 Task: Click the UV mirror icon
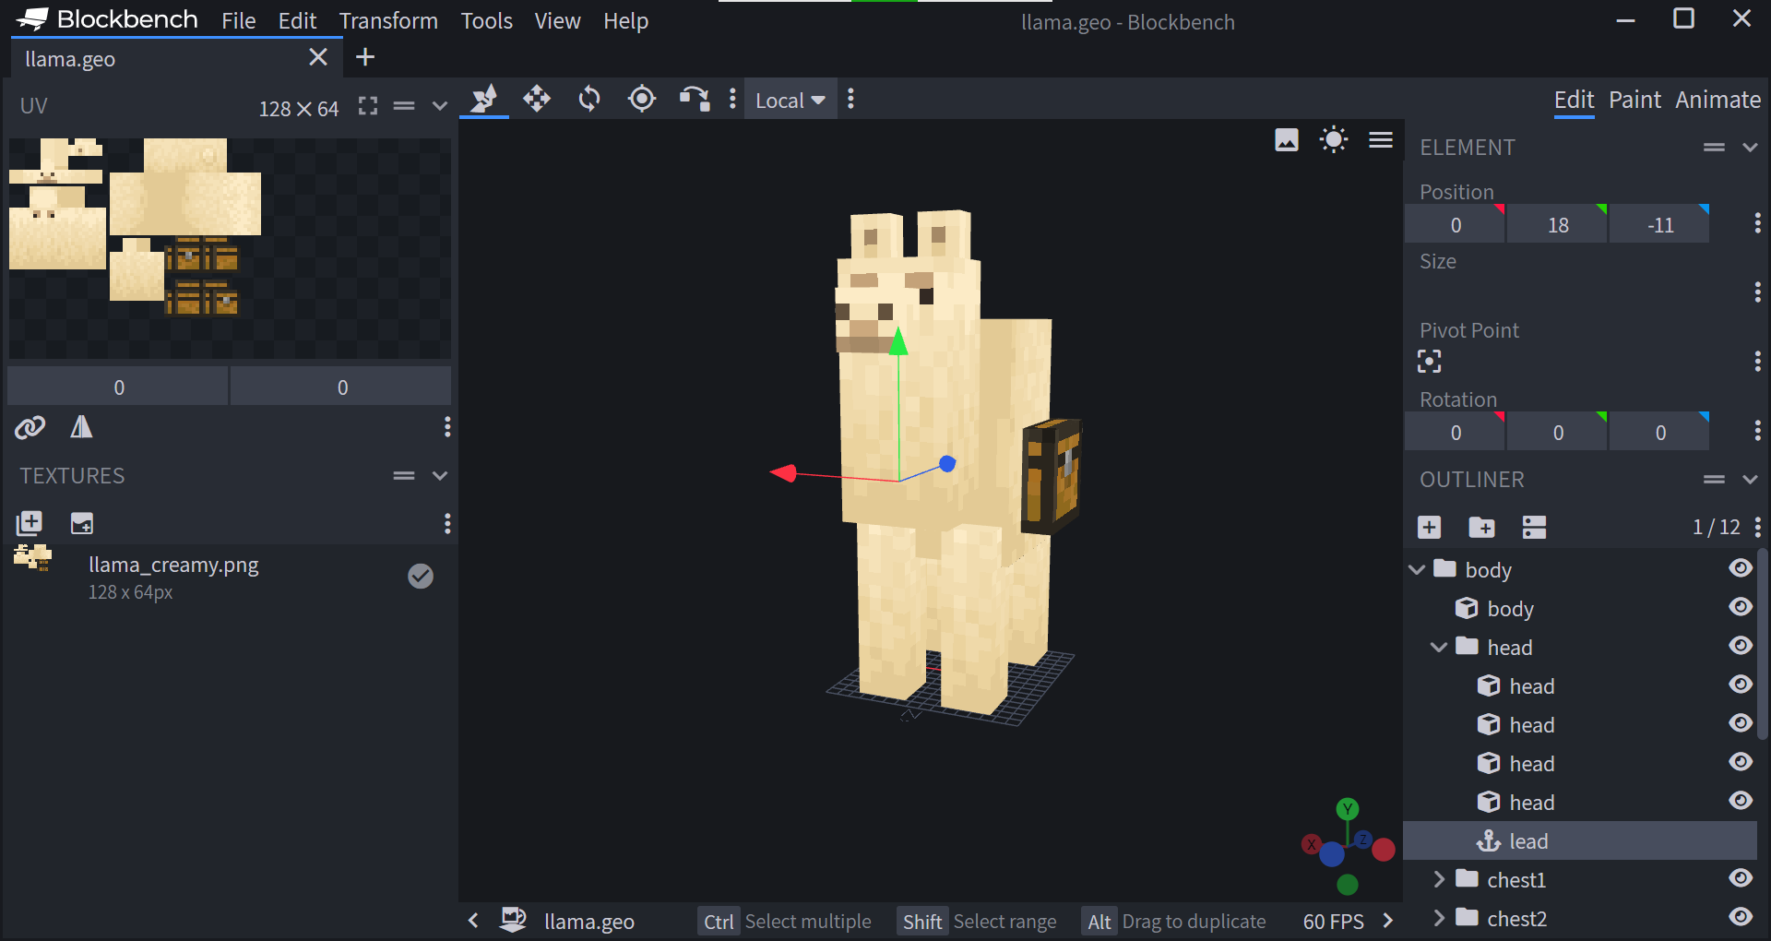[x=81, y=426]
